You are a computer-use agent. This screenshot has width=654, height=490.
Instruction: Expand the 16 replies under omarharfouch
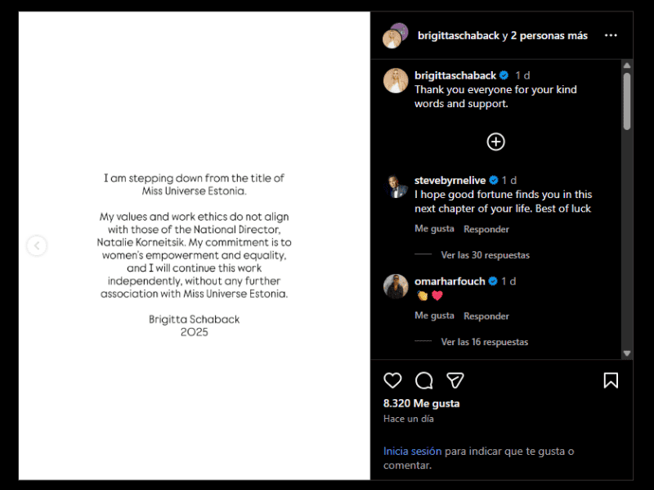pyautogui.click(x=485, y=342)
